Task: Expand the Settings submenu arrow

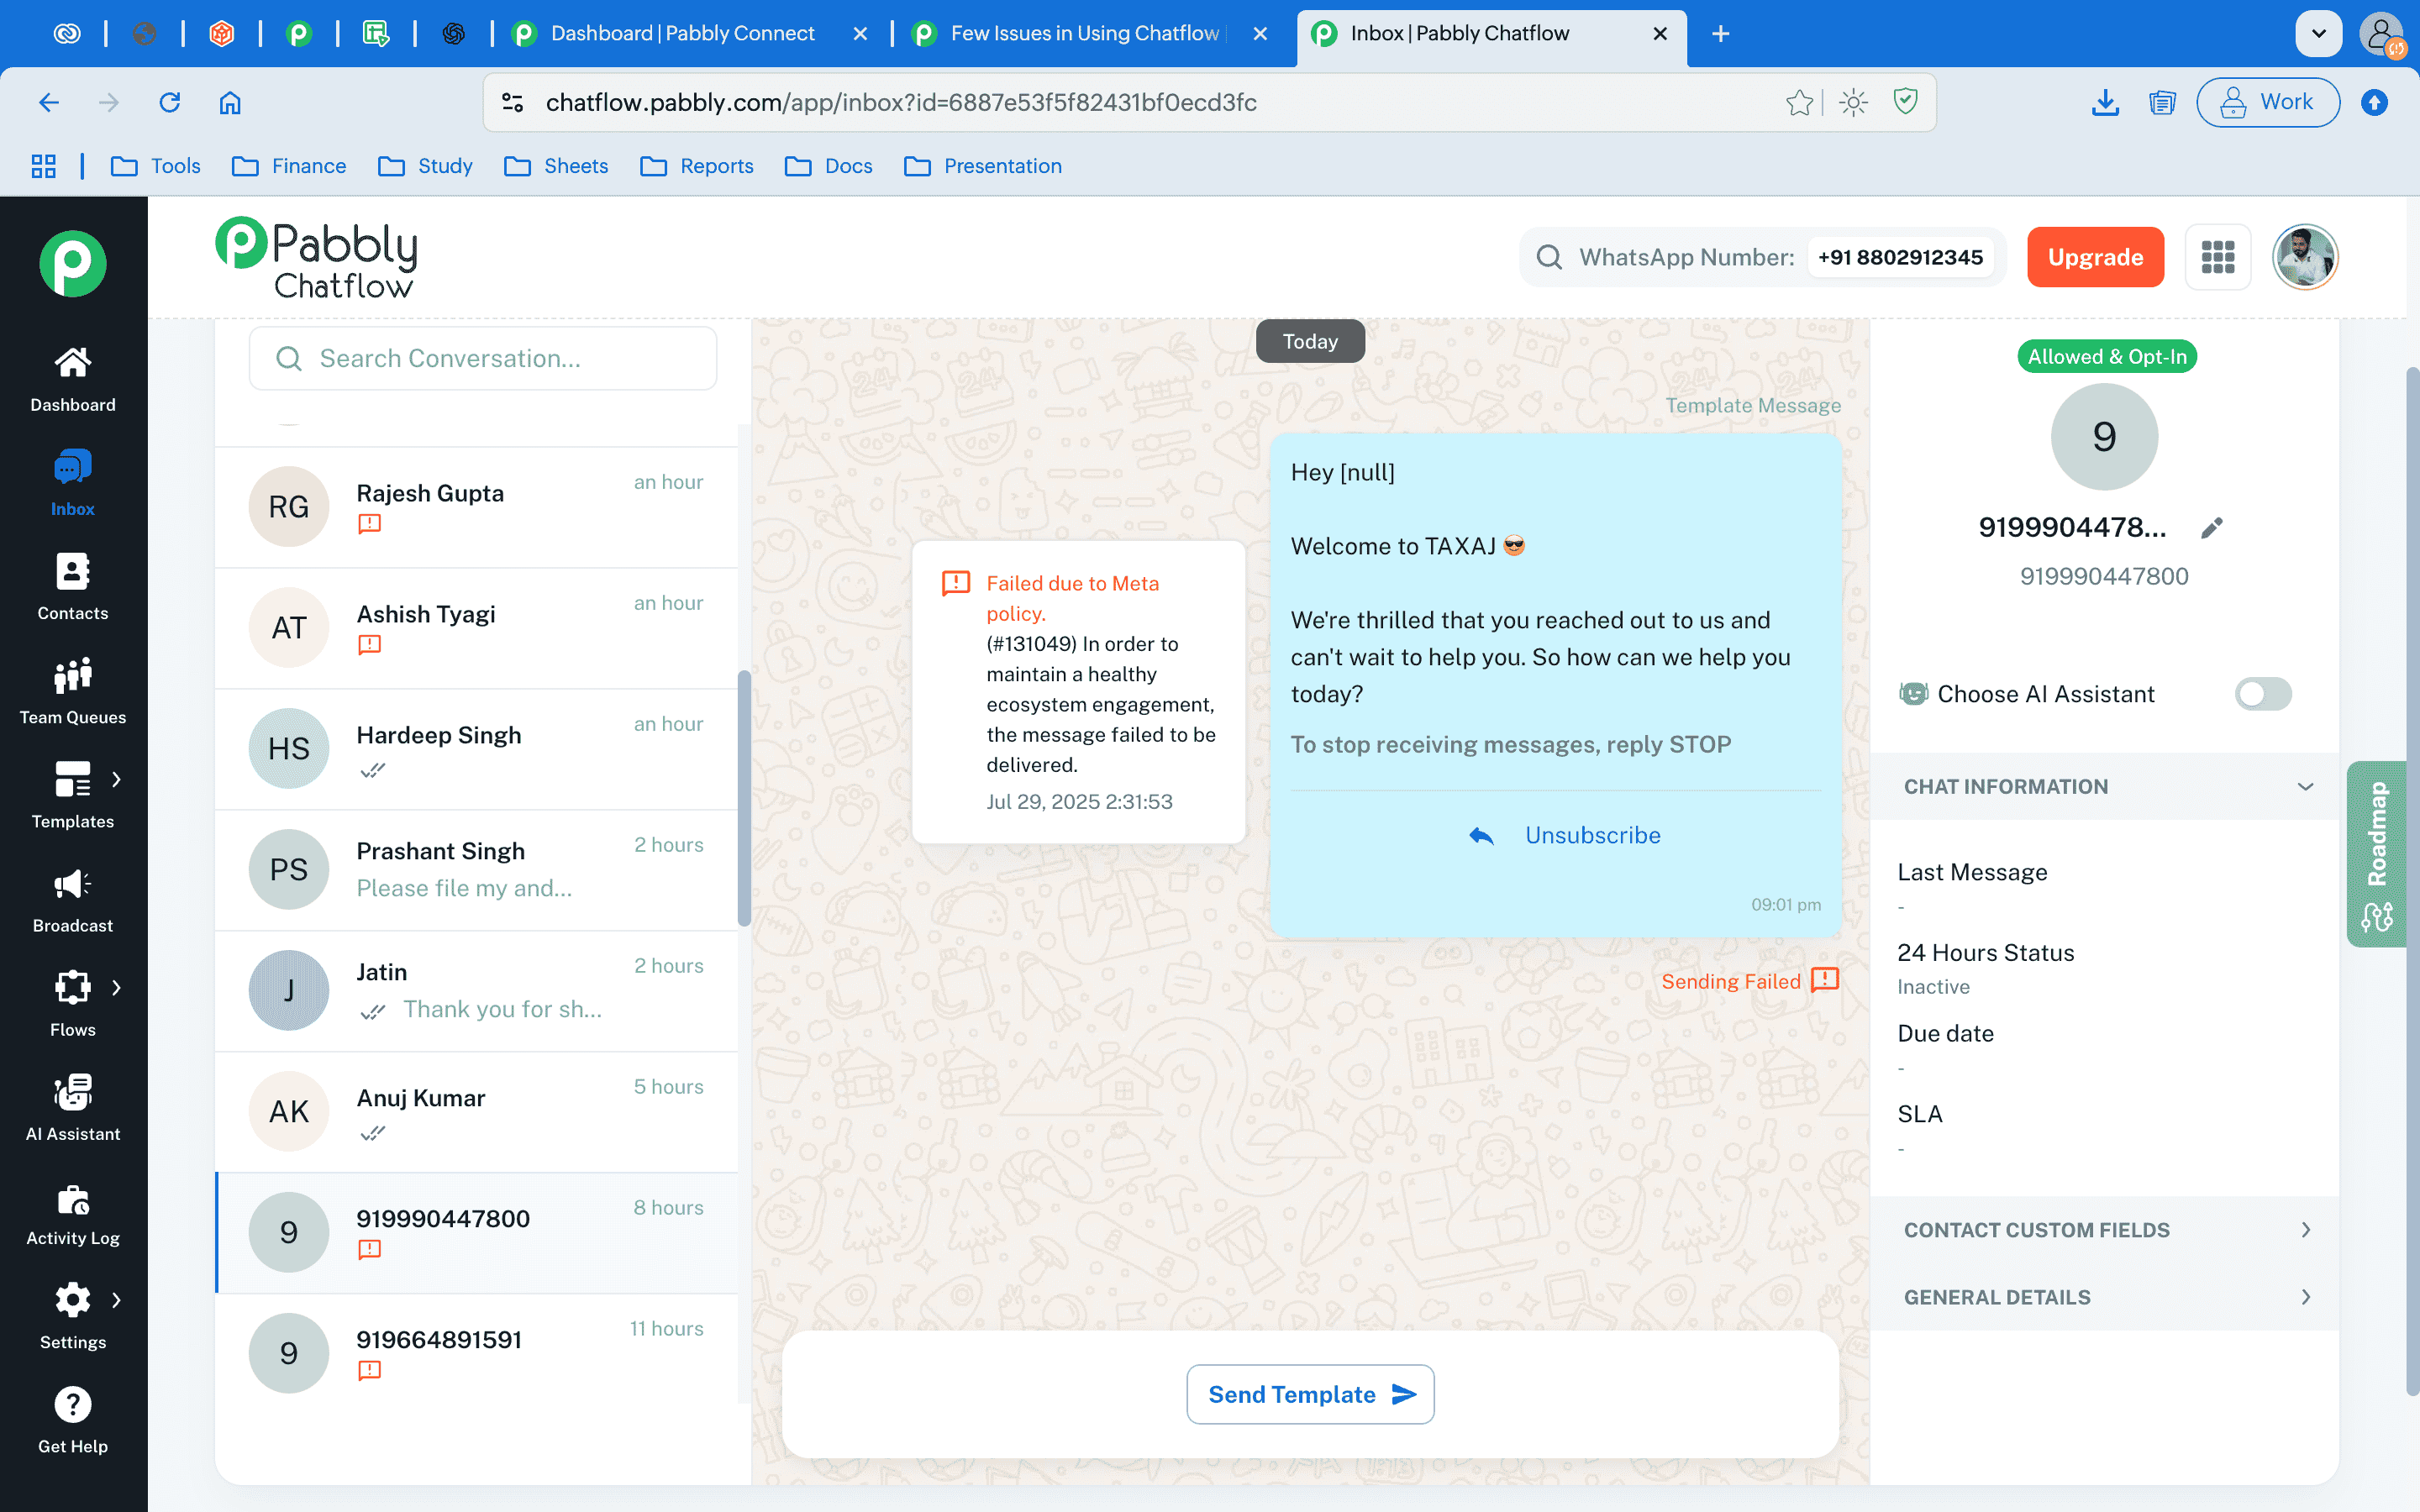Action: pyautogui.click(x=117, y=1300)
